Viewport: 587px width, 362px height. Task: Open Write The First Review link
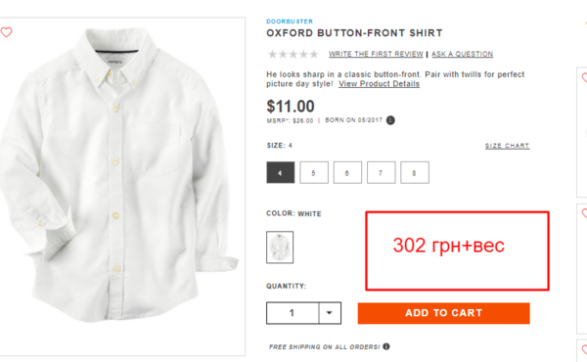tap(376, 54)
